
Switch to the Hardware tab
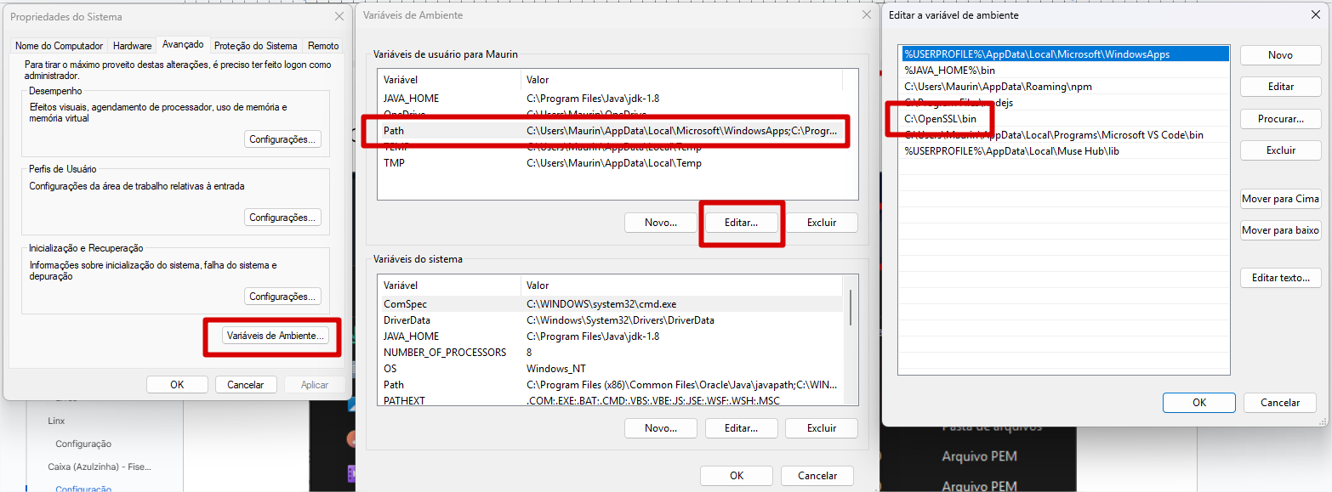[132, 46]
